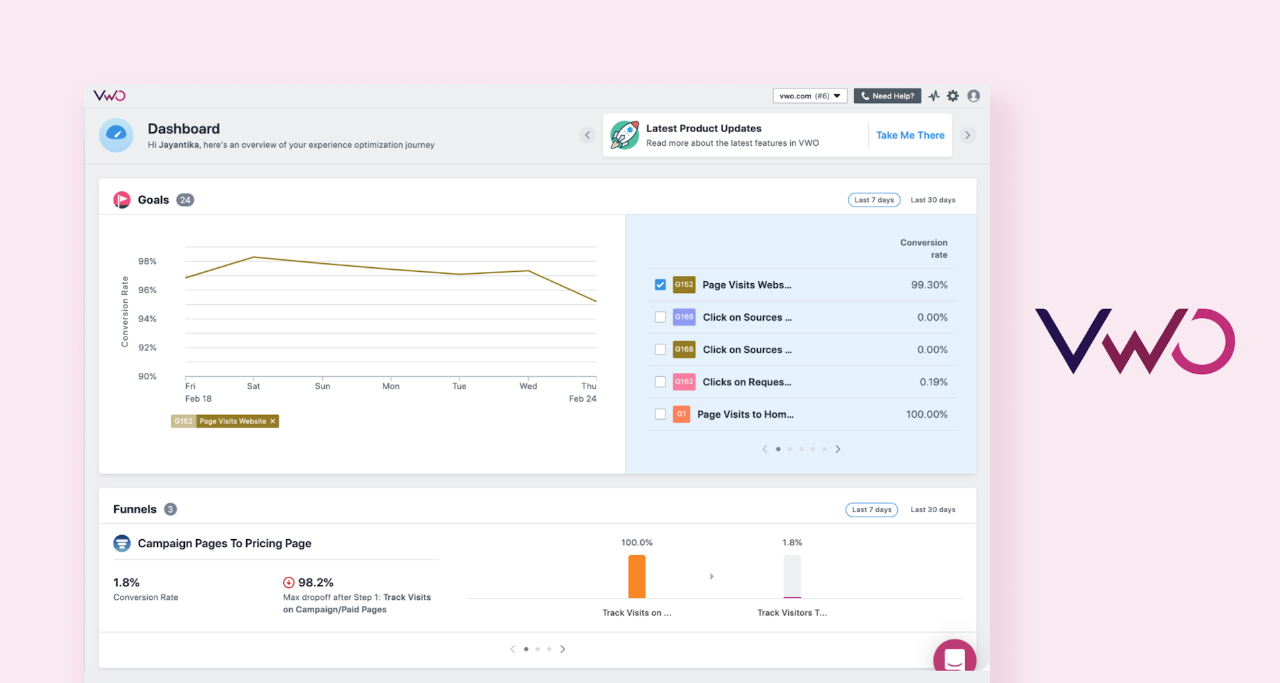Click the rocket Latest Product Updates icon
This screenshot has width=1280, height=683.
coord(624,135)
